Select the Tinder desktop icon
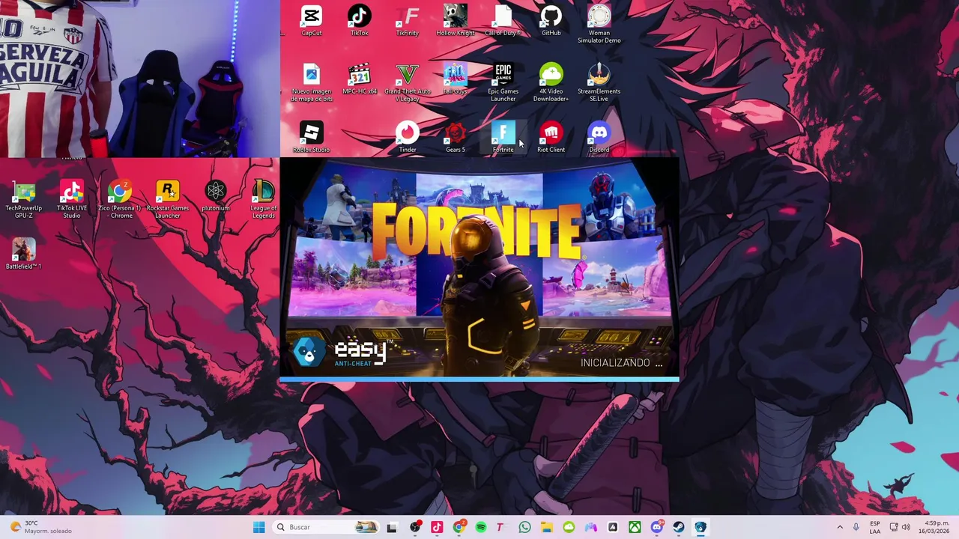This screenshot has height=539, width=959. click(x=407, y=137)
